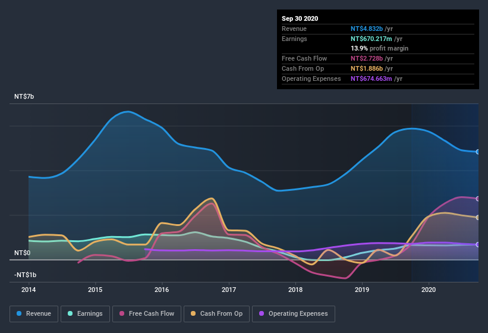Click the orange Cash From Op legend dot
Screen dimensions: 488x333
pyautogui.click(x=193, y=313)
